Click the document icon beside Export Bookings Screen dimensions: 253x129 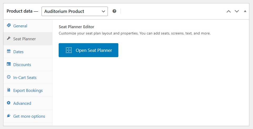point(9,90)
